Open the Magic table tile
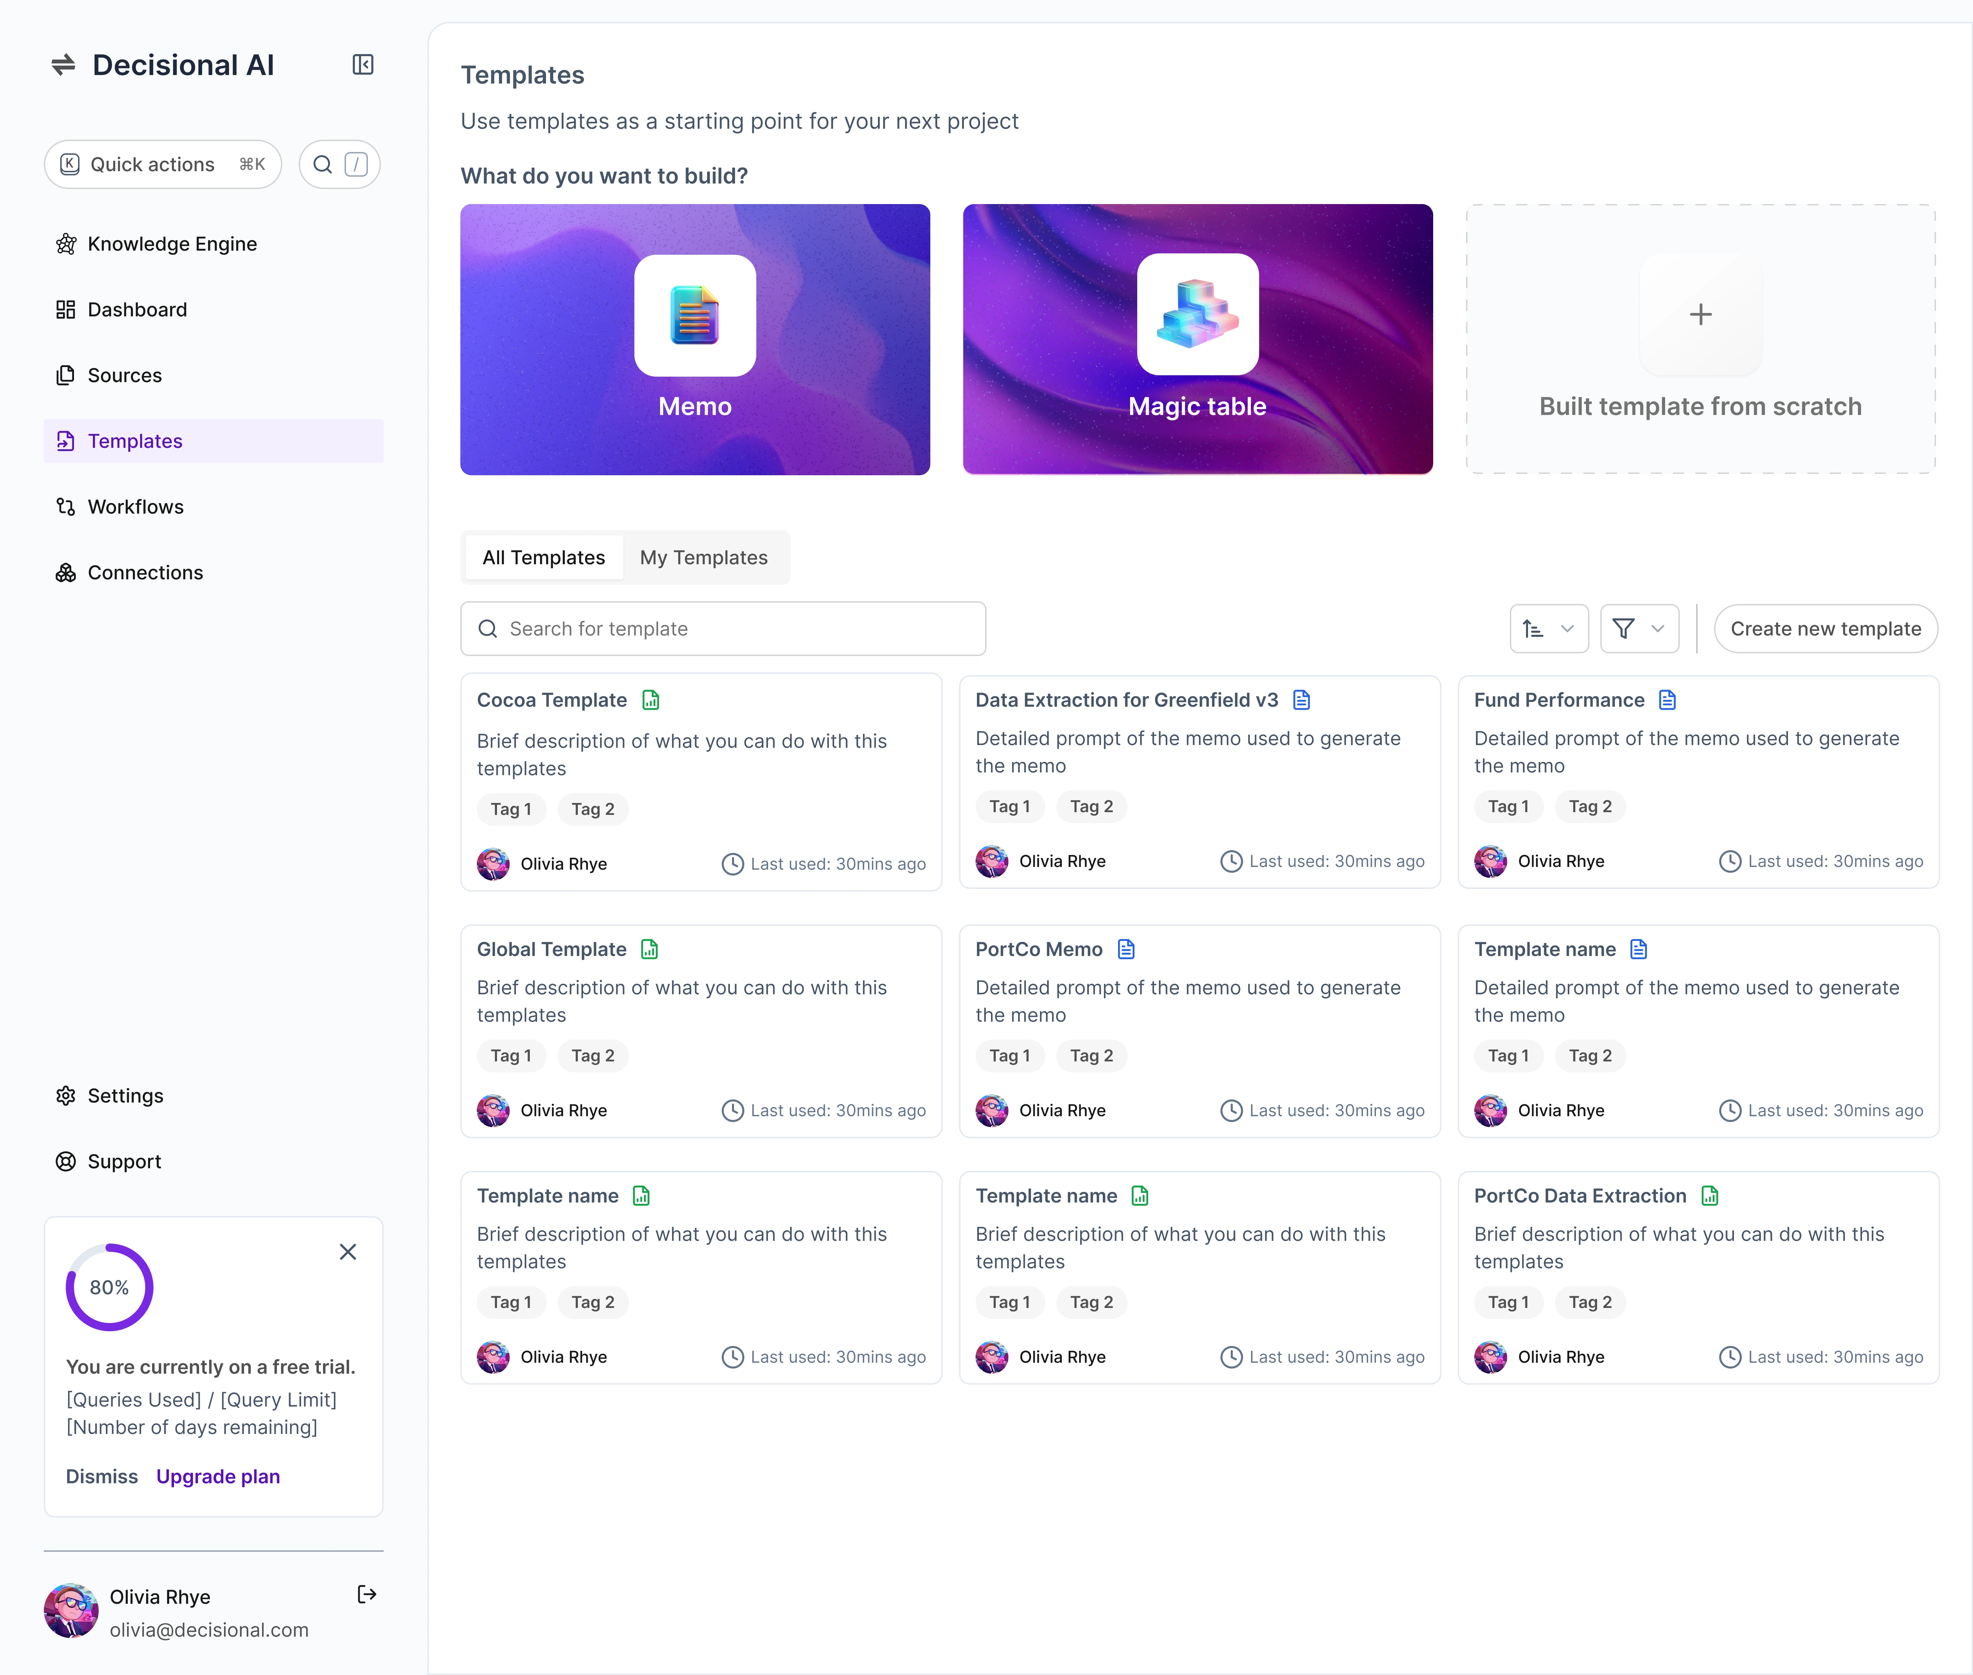1973x1675 pixels. pos(1197,339)
